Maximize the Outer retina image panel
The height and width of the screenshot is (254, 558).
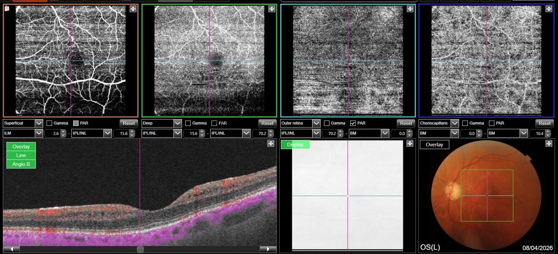click(x=410, y=9)
